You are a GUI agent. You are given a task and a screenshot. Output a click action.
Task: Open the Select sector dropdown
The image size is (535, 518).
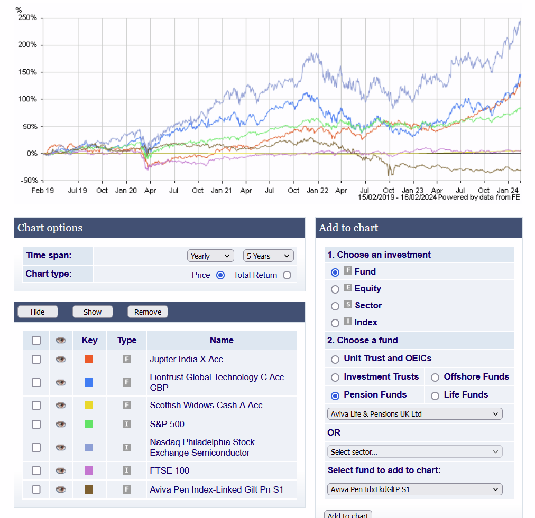[x=414, y=452]
